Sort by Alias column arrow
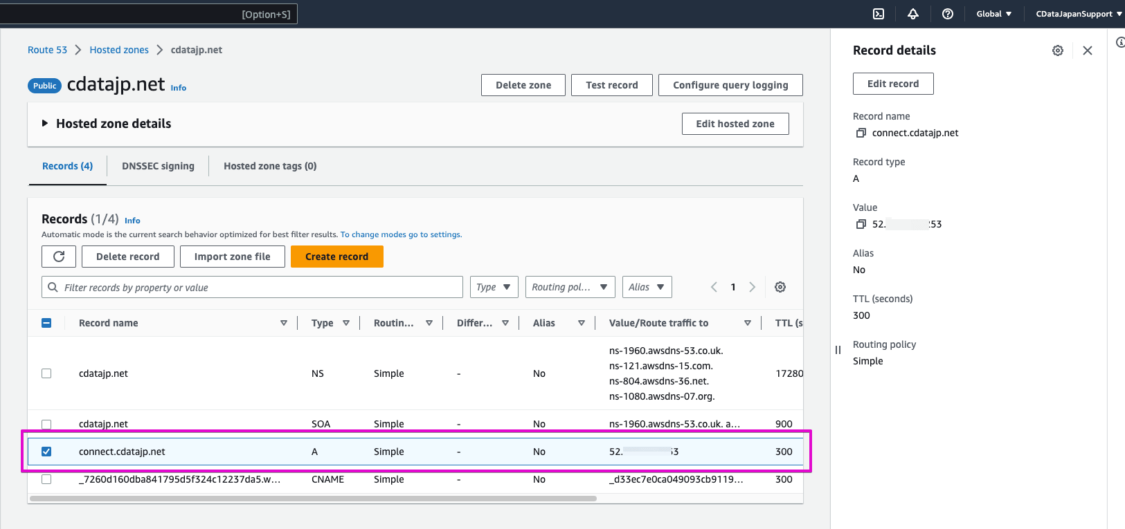The height and width of the screenshot is (529, 1125). pos(582,323)
